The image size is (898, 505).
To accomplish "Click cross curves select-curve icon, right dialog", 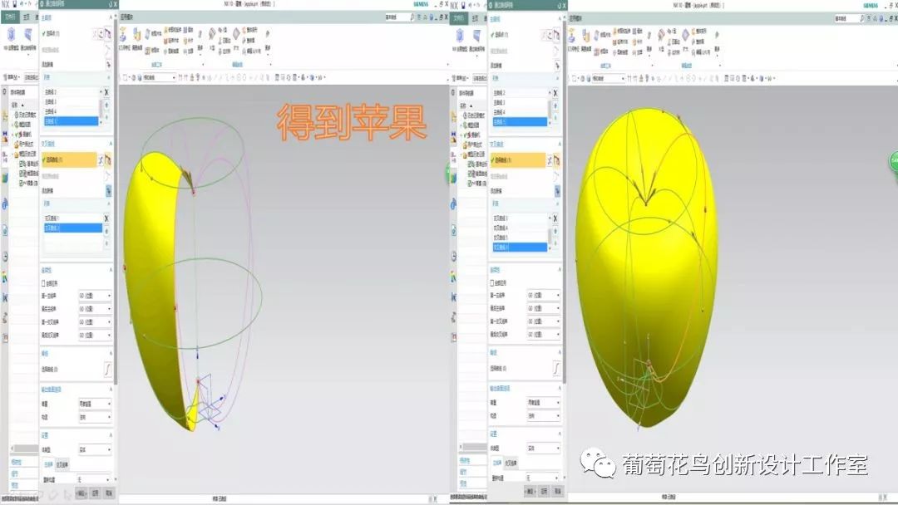I will (556, 160).
